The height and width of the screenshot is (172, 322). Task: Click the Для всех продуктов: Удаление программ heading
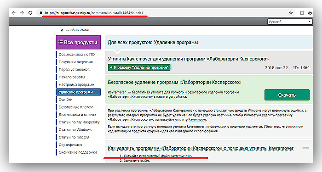[153, 43]
